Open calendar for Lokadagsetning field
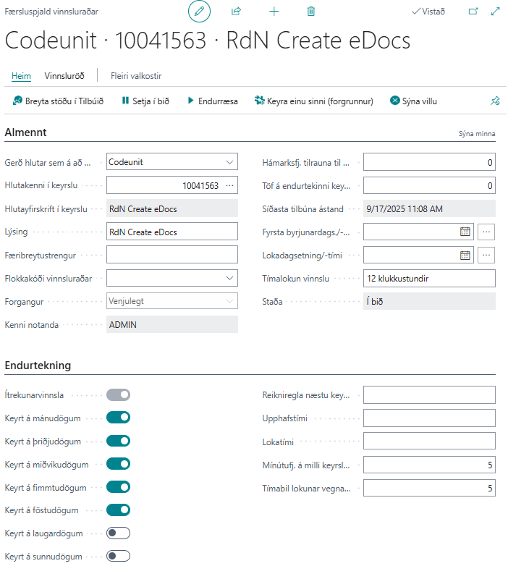This screenshot has width=508, height=566. (x=465, y=255)
